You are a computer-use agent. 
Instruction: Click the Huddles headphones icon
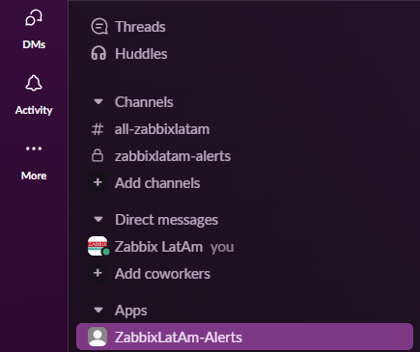(x=98, y=53)
